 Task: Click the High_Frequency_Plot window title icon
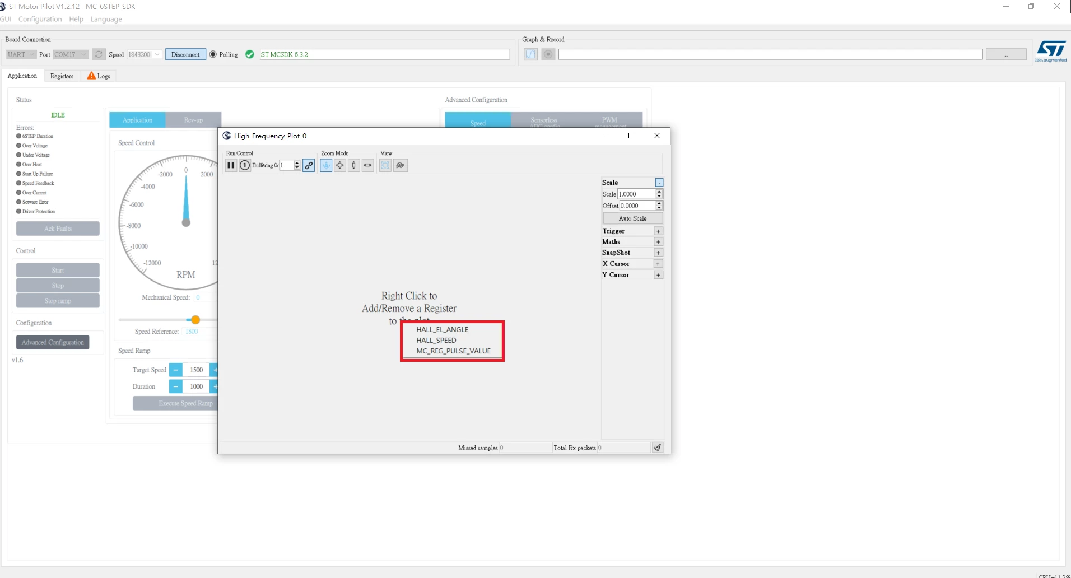[x=227, y=136]
